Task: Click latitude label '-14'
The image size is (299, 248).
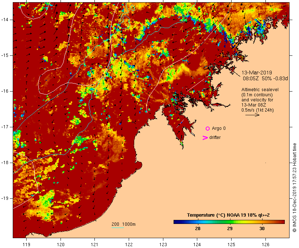Action: click(5, 20)
